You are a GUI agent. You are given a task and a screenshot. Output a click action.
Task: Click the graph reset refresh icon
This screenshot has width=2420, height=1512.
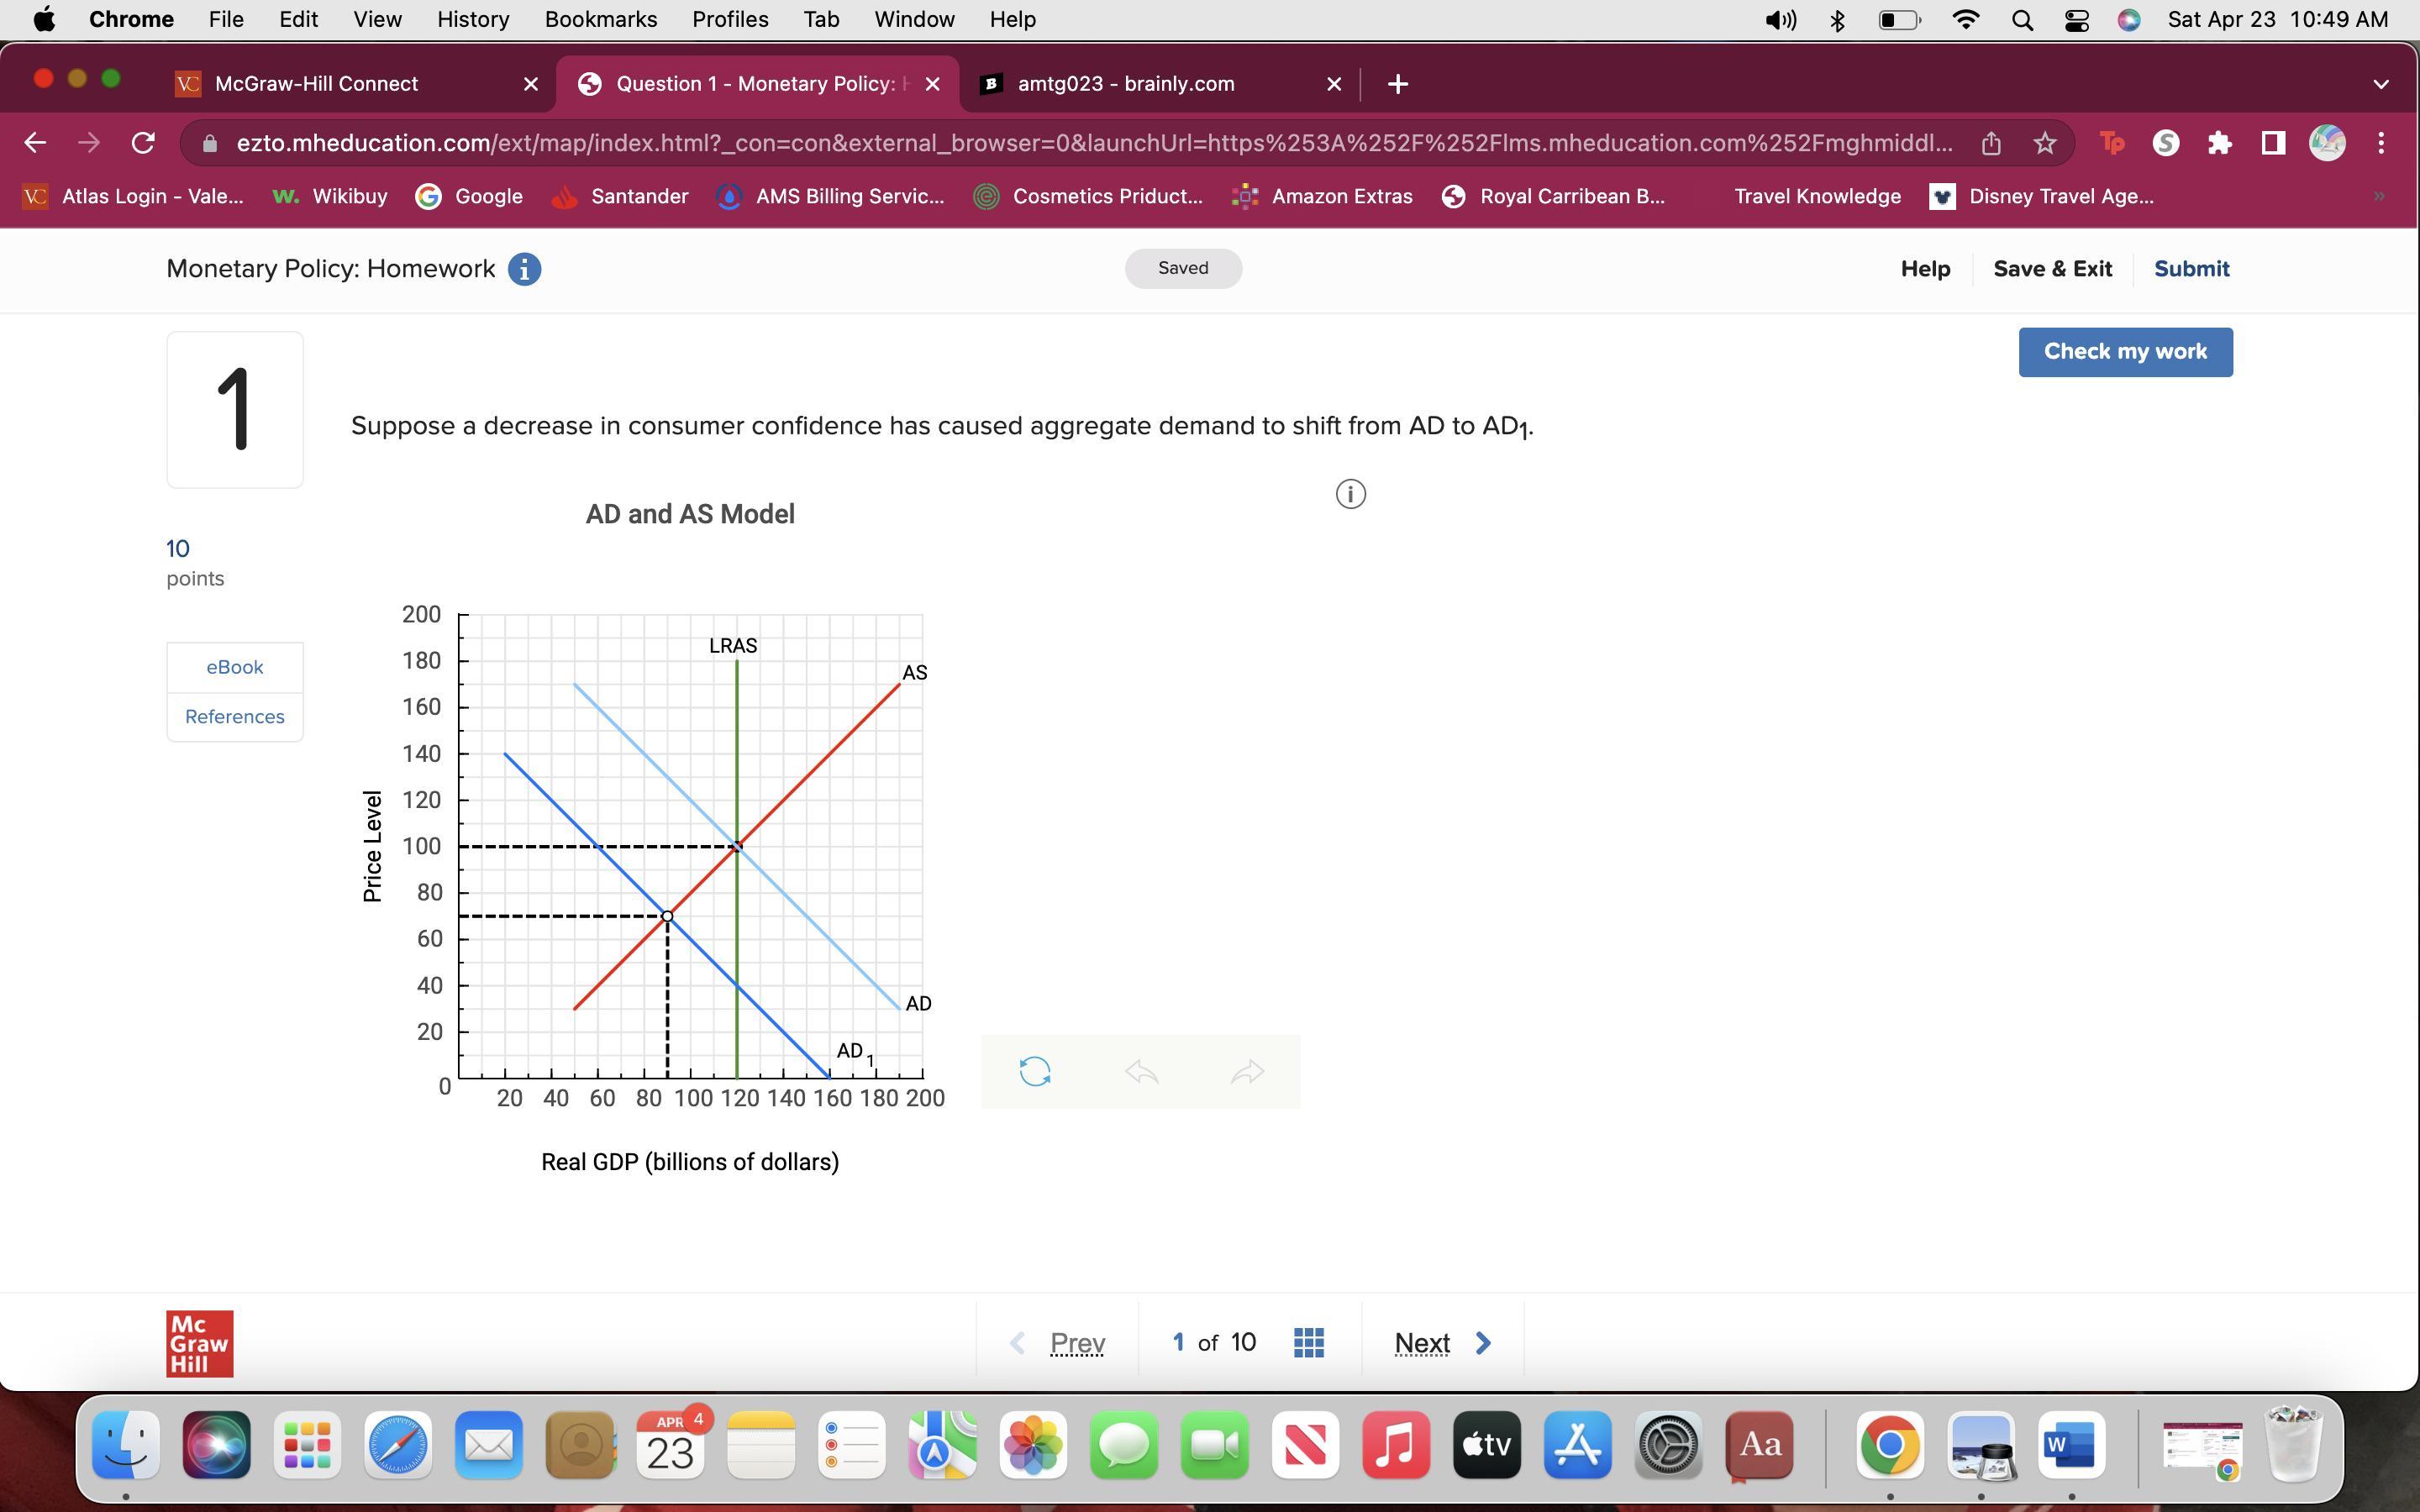click(x=1034, y=1071)
